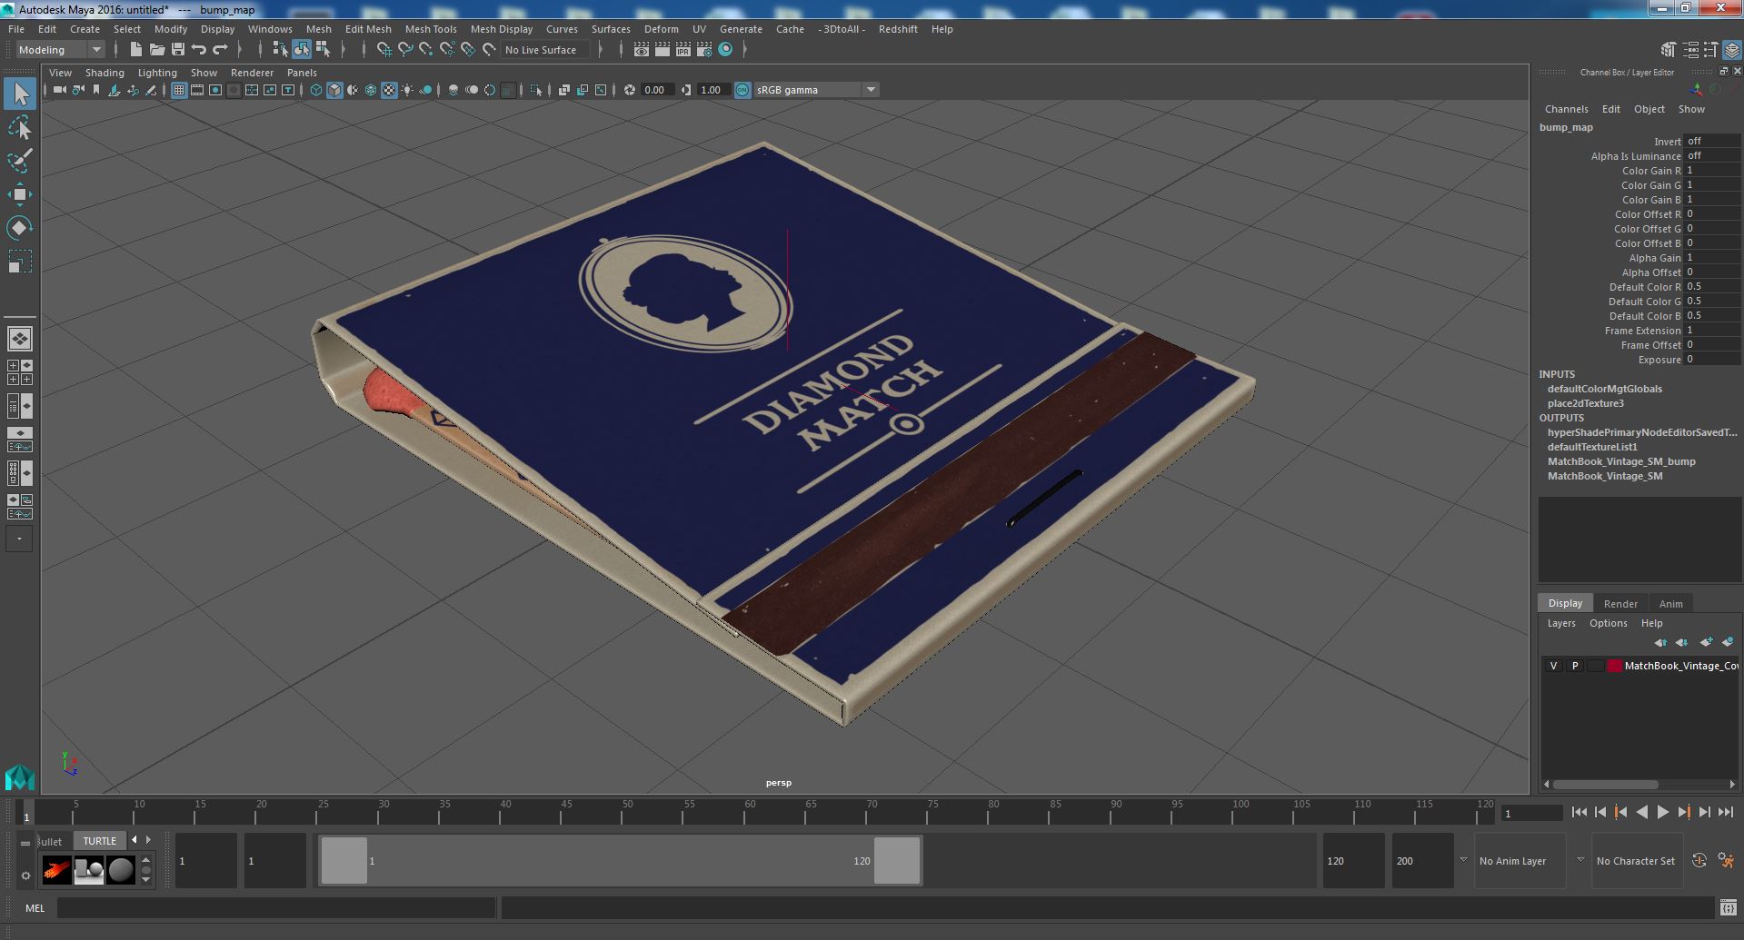This screenshot has width=1744, height=940.
Task: Open the Render View window
Action: pos(642,50)
